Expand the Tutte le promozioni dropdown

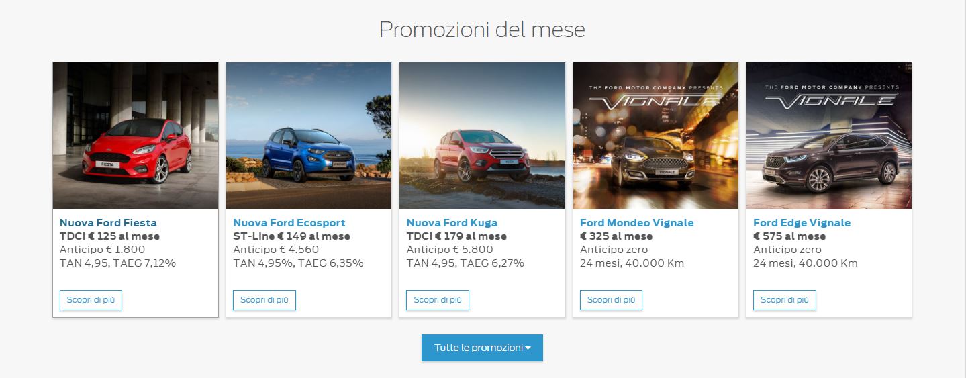tap(482, 348)
